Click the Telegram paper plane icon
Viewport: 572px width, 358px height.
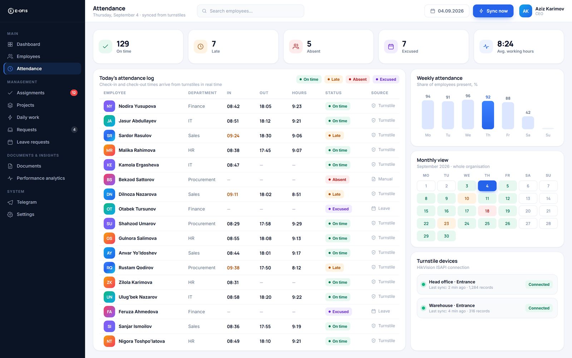[10, 202]
